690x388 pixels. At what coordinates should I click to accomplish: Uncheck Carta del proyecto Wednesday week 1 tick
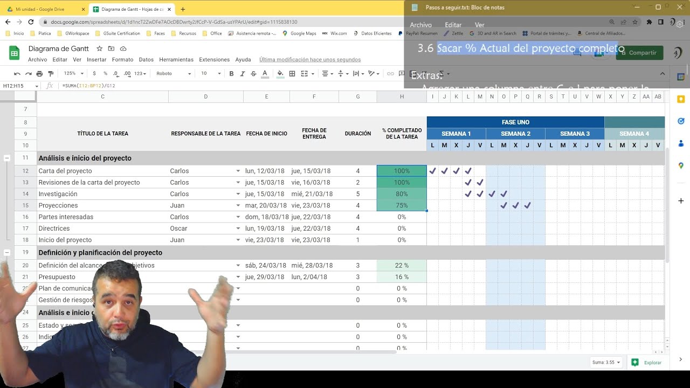tap(456, 171)
